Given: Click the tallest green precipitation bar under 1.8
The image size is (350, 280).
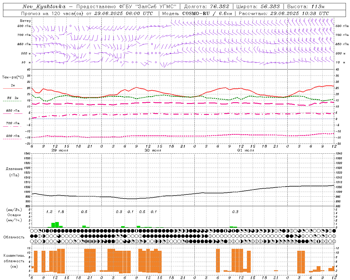Looking at the screenshot, I should 57,225.
